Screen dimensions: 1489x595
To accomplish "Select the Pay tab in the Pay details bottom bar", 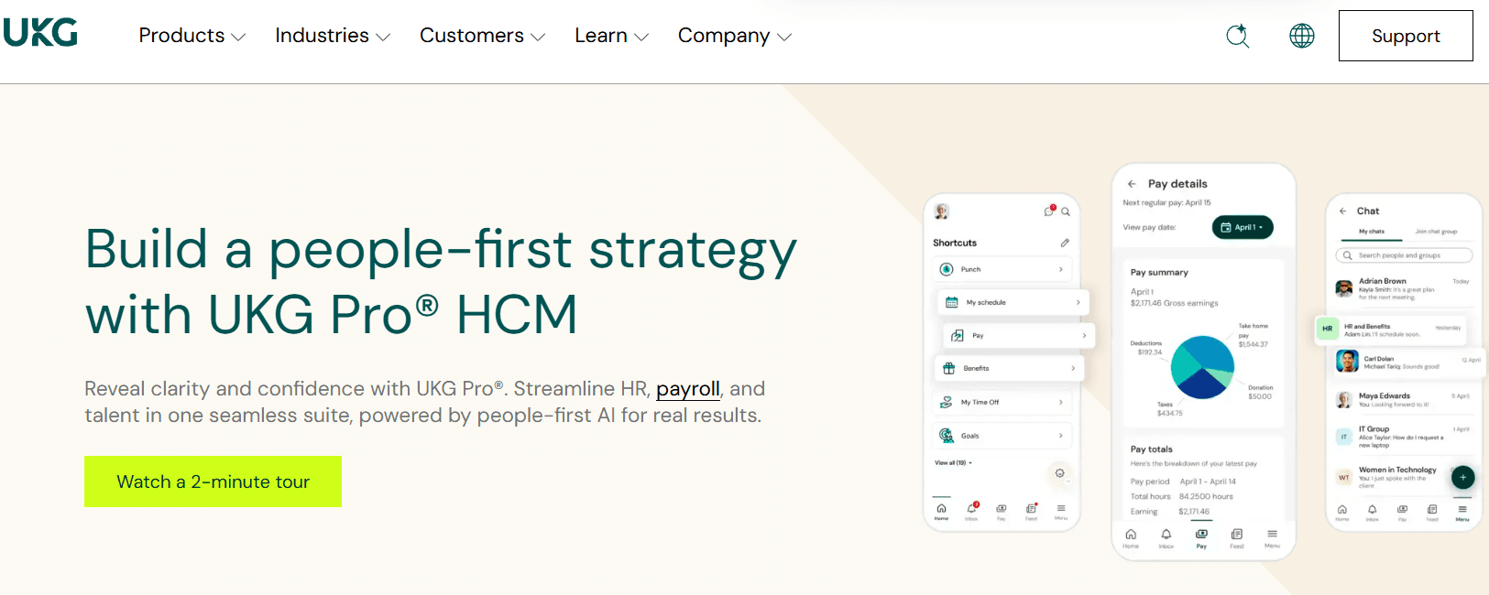I will point(1201,538).
